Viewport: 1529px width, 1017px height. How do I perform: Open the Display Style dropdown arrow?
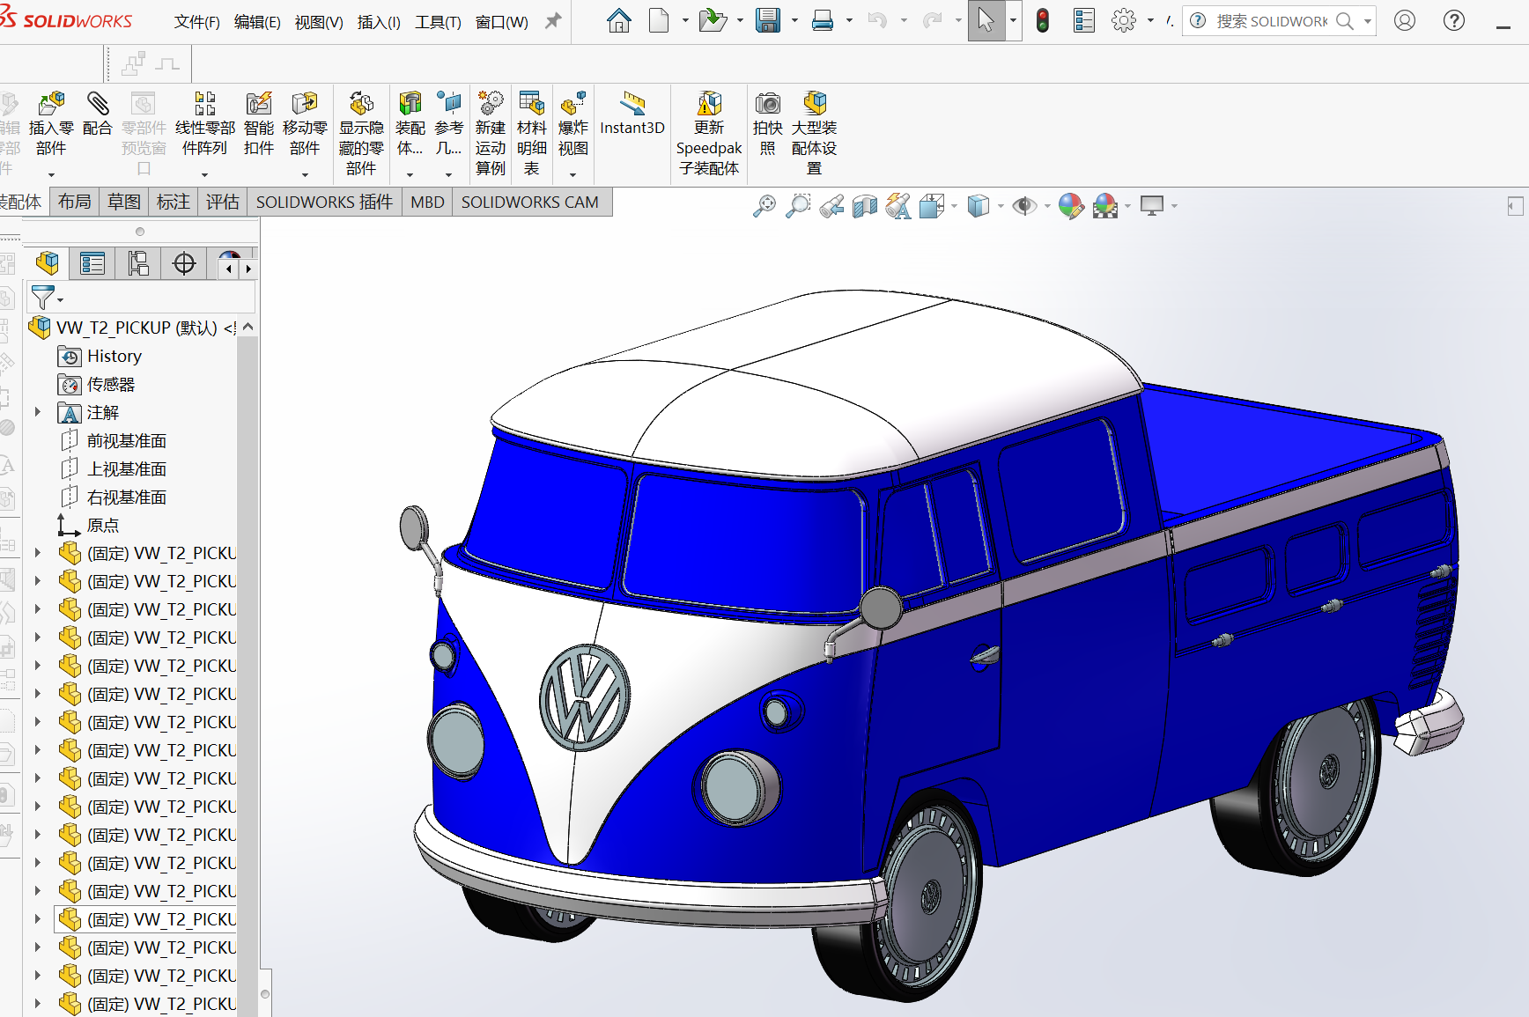pos(1001,207)
